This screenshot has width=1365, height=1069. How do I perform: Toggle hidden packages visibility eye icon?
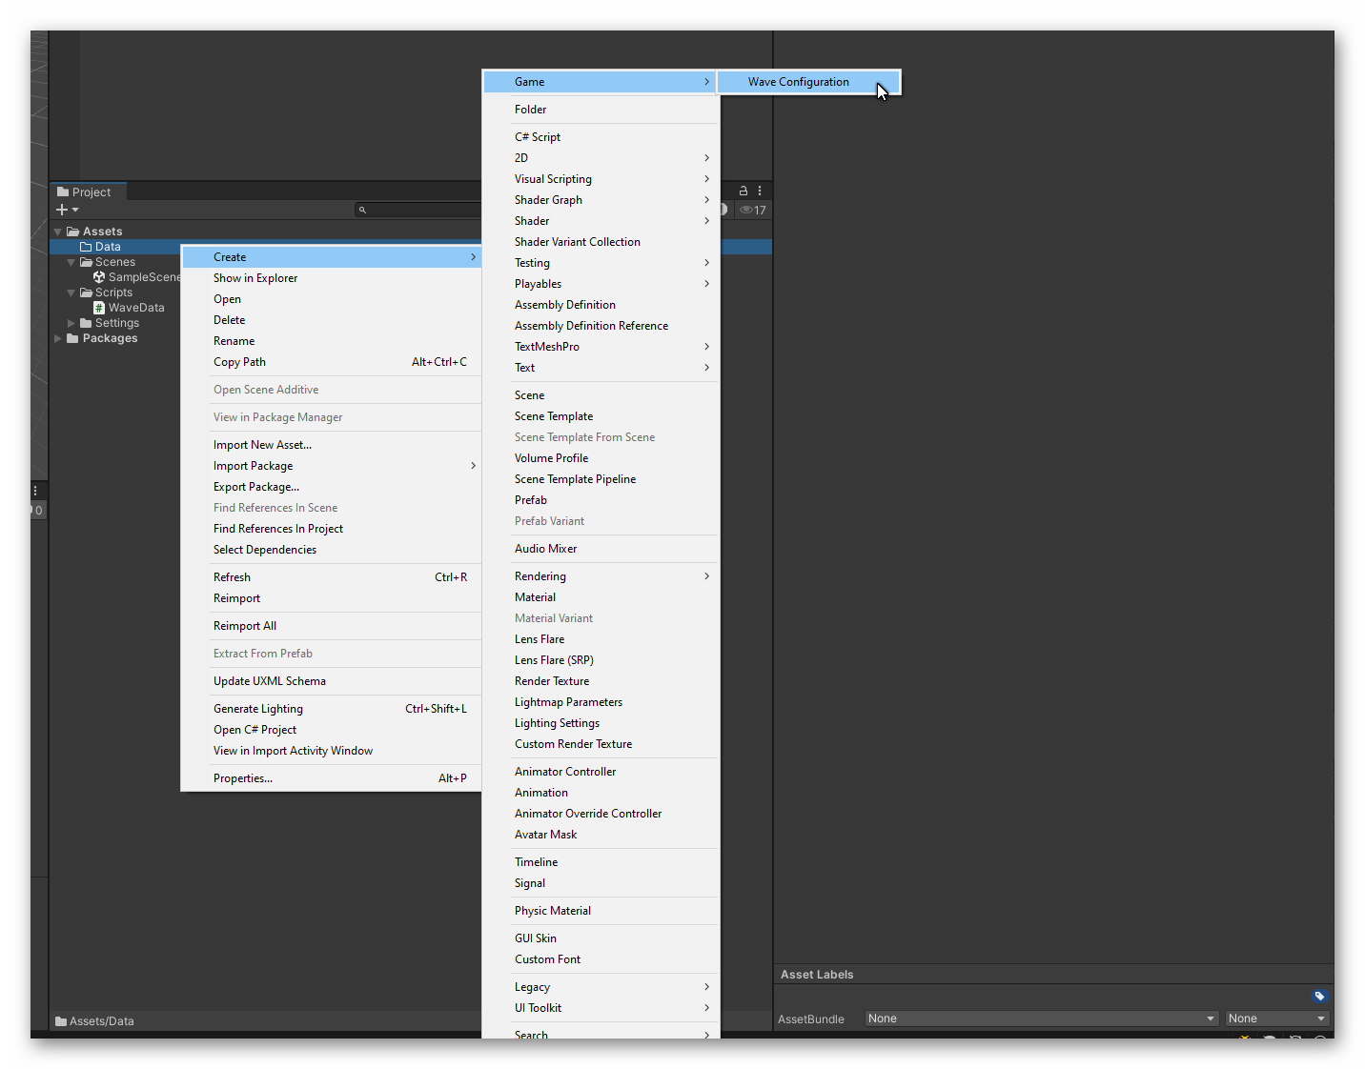pyautogui.click(x=746, y=211)
